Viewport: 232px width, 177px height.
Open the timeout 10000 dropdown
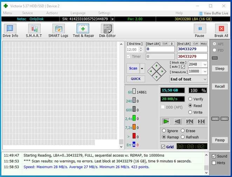(205, 72)
